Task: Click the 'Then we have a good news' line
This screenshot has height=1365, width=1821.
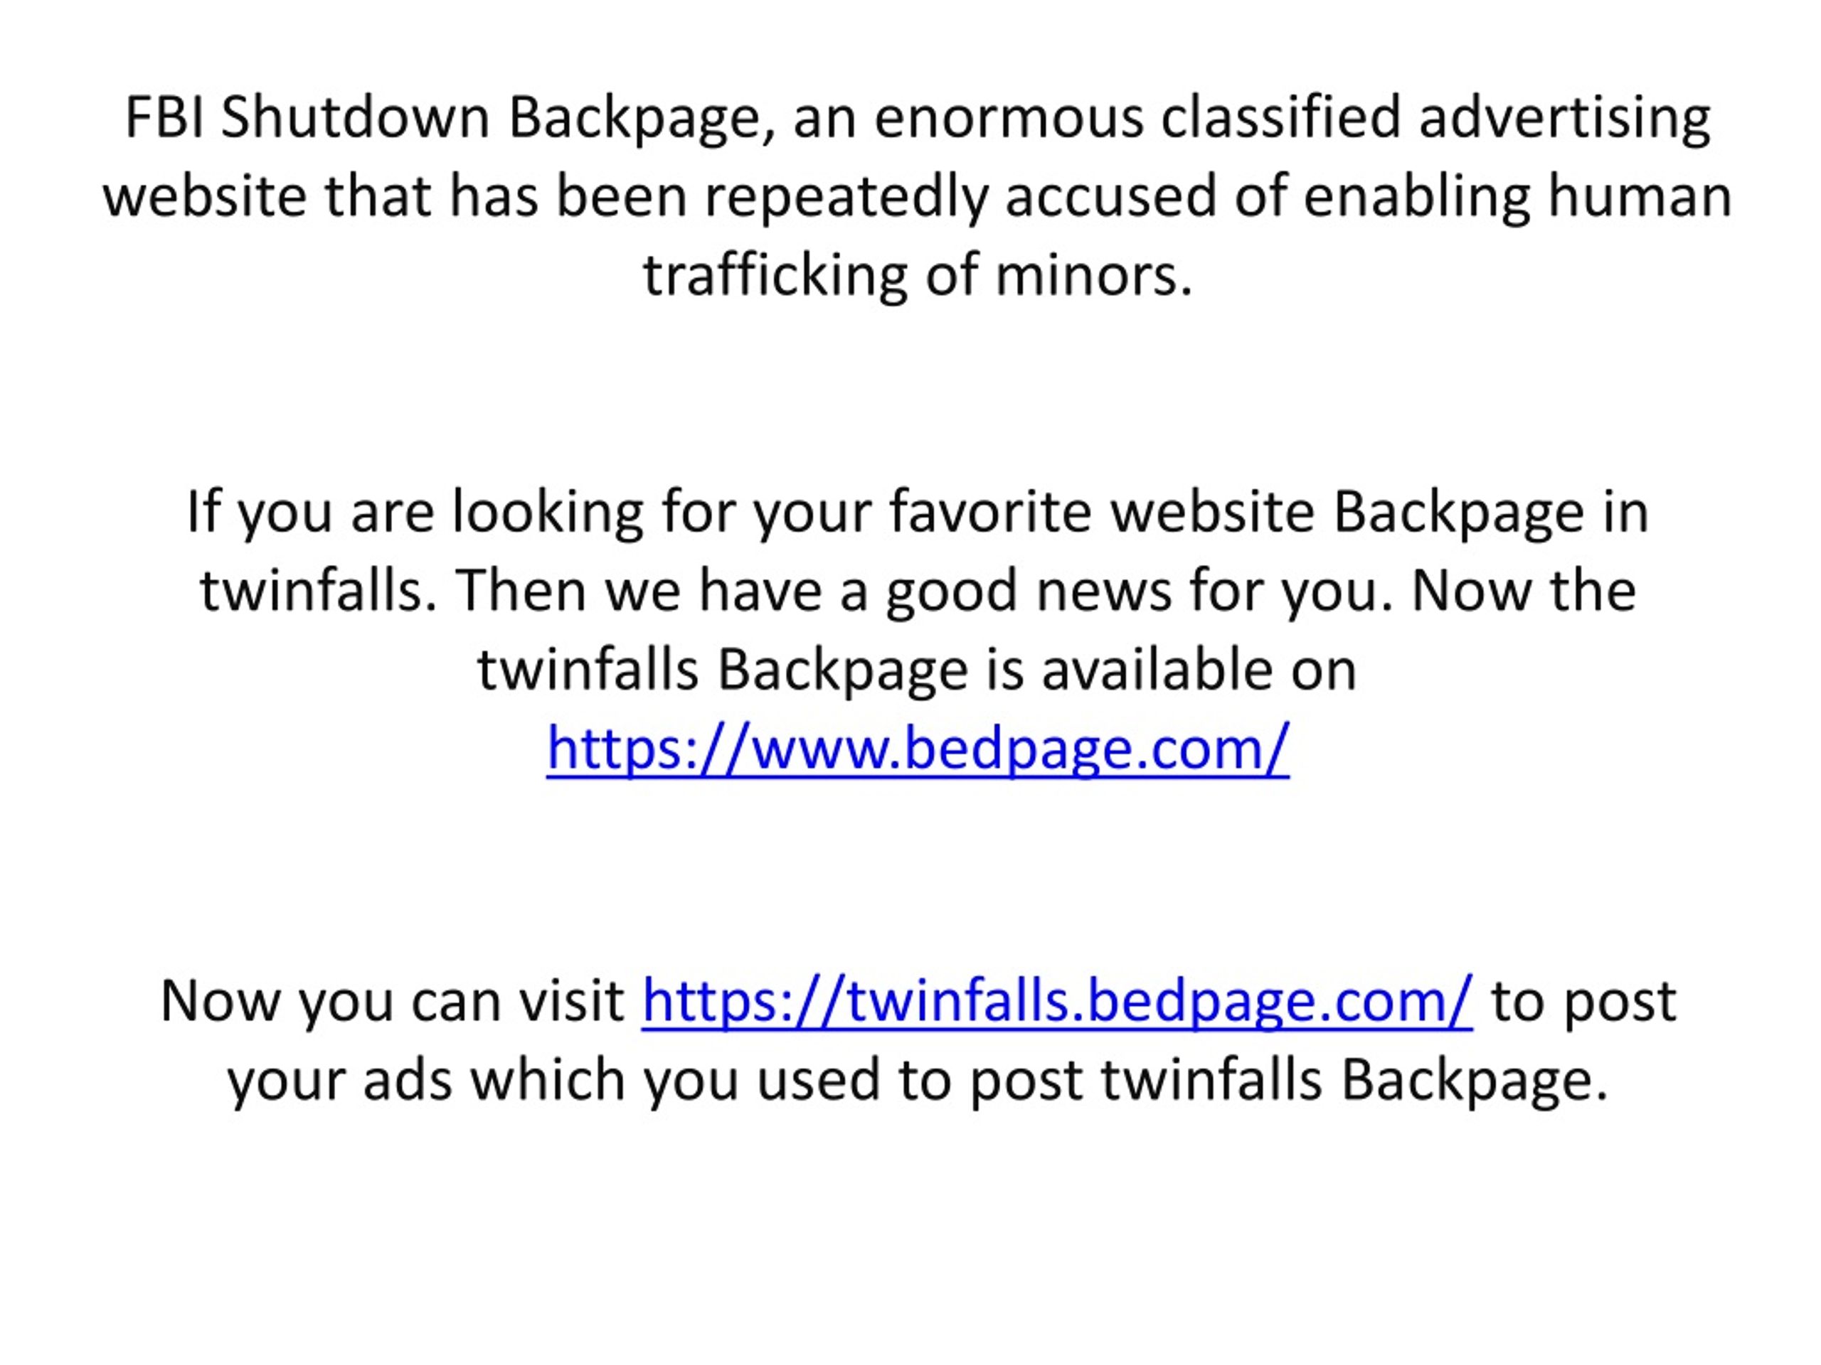Action: pyautogui.click(x=918, y=591)
